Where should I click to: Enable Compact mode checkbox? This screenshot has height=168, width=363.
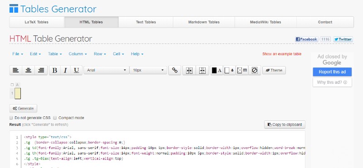coord(55,118)
